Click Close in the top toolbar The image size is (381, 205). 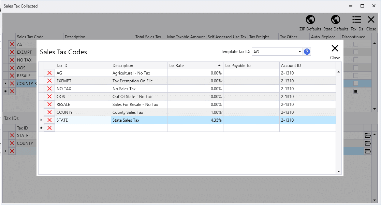tap(371, 19)
